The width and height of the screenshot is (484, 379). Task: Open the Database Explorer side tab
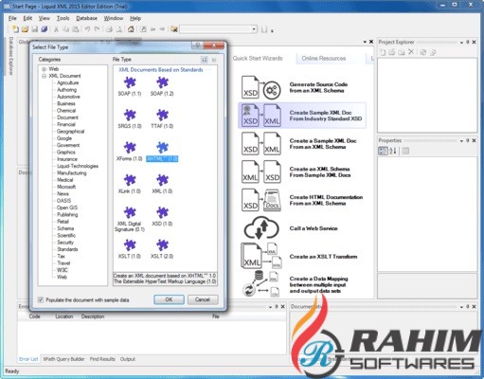click(11, 56)
